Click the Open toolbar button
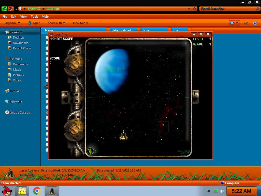This screenshot has height=196, width=261. coord(34,23)
